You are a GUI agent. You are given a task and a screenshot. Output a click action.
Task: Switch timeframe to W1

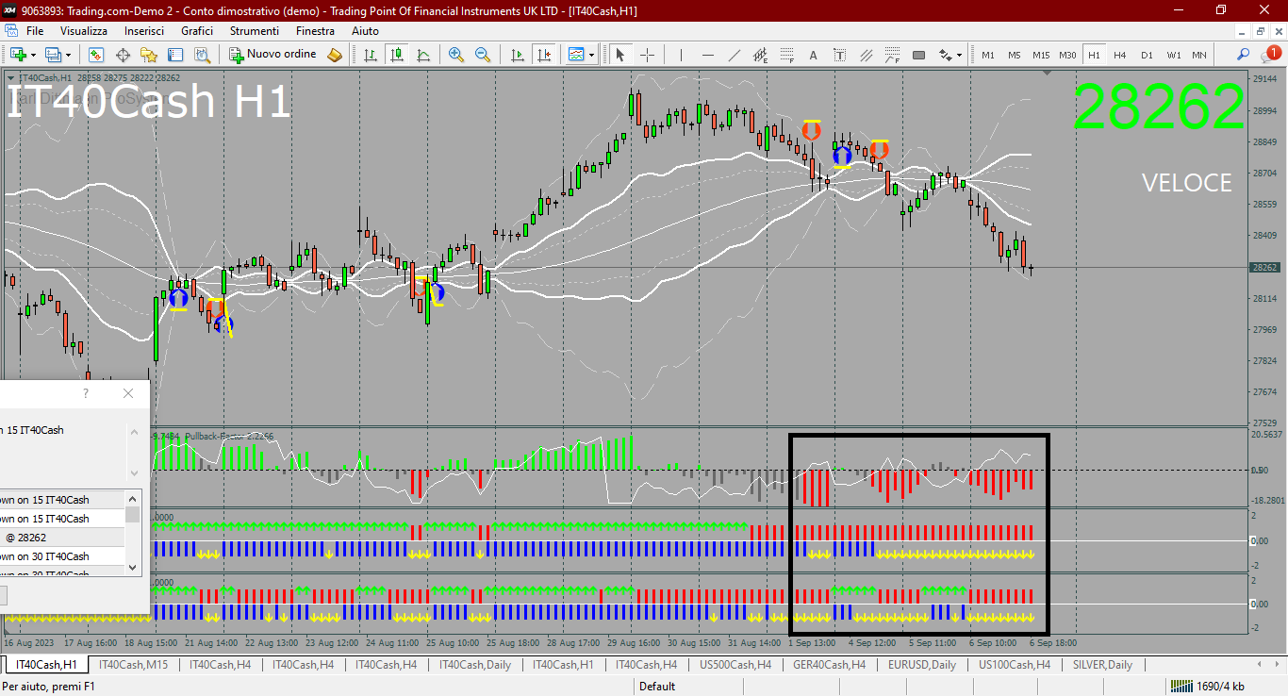coord(1173,55)
